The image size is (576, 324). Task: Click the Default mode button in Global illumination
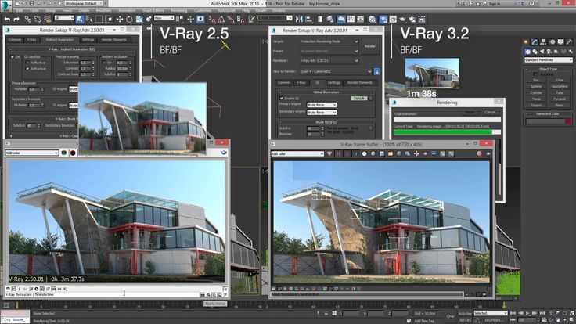(358, 99)
